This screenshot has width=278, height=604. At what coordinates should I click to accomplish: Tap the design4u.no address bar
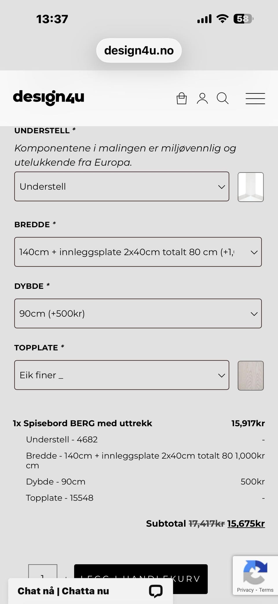(139, 51)
